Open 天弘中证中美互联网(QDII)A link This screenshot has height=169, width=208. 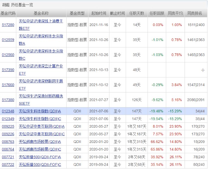tap(42, 126)
